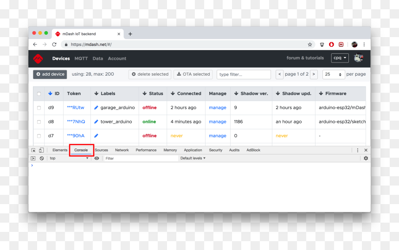Click the clear console icon
The height and width of the screenshot is (250, 399).
(x=42, y=158)
